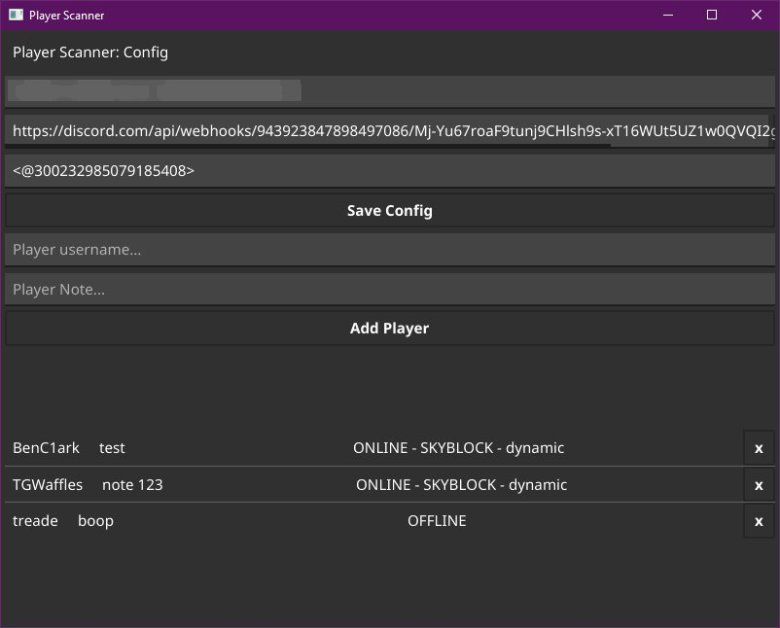The image size is (780, 628).
Task: Click the Player Note input field
Action: click(x=389, y=288)
